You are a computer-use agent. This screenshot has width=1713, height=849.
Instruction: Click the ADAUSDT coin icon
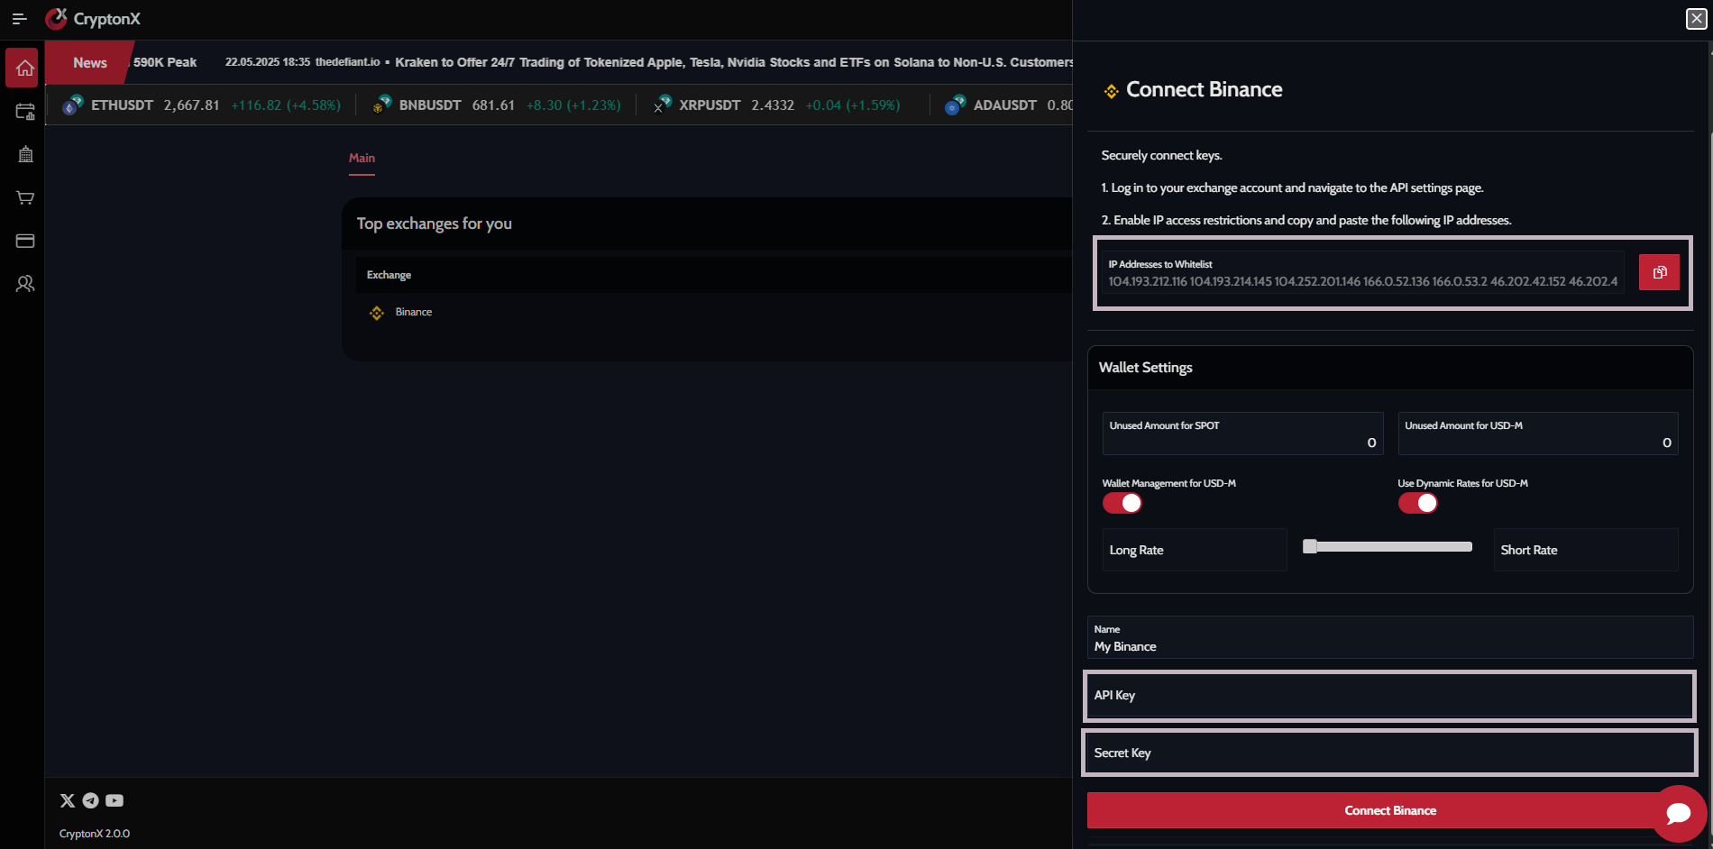click(956, 105)
